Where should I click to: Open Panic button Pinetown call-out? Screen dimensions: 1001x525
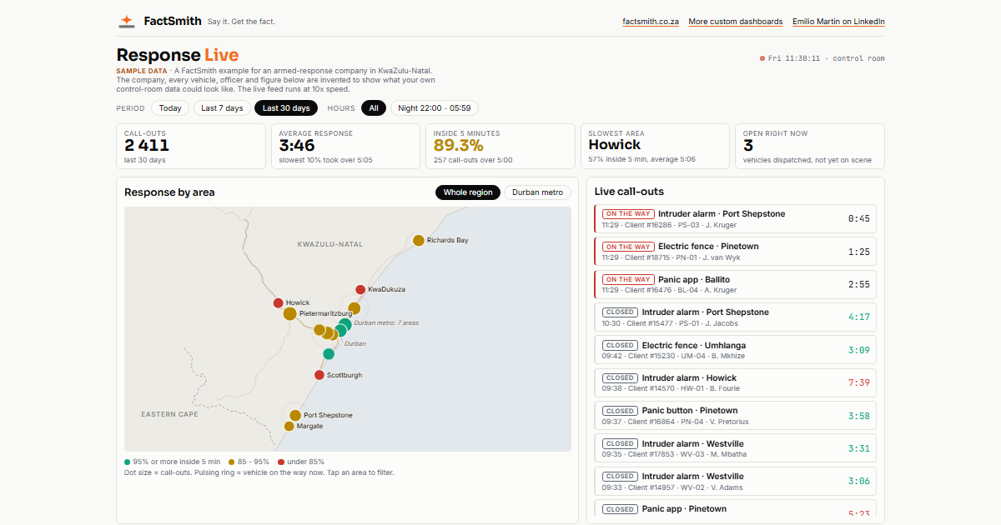pyautogui.click(x=735, y=416)
